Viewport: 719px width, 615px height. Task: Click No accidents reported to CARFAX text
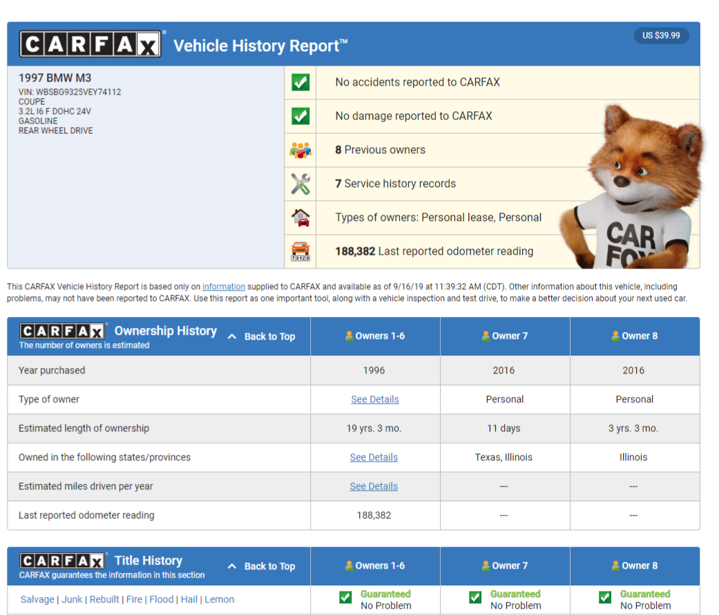click(417, 83)
